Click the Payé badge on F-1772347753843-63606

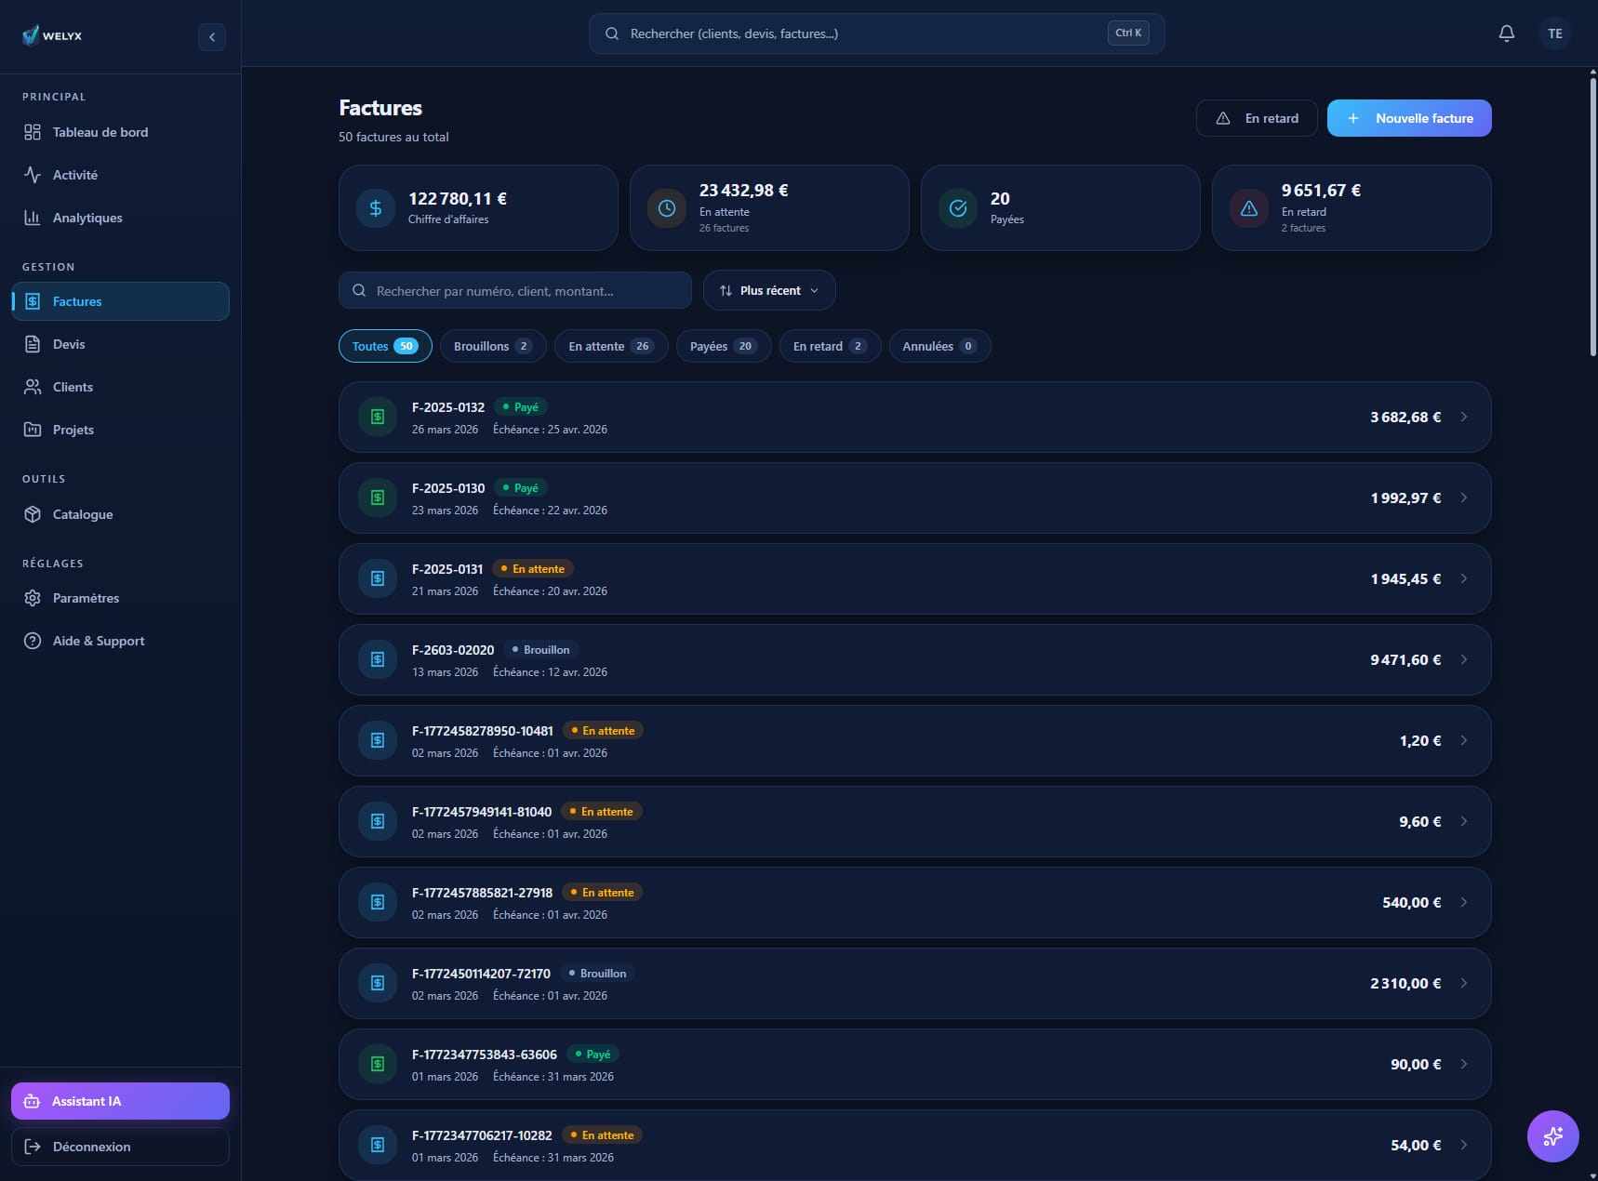click(593, 1055)
